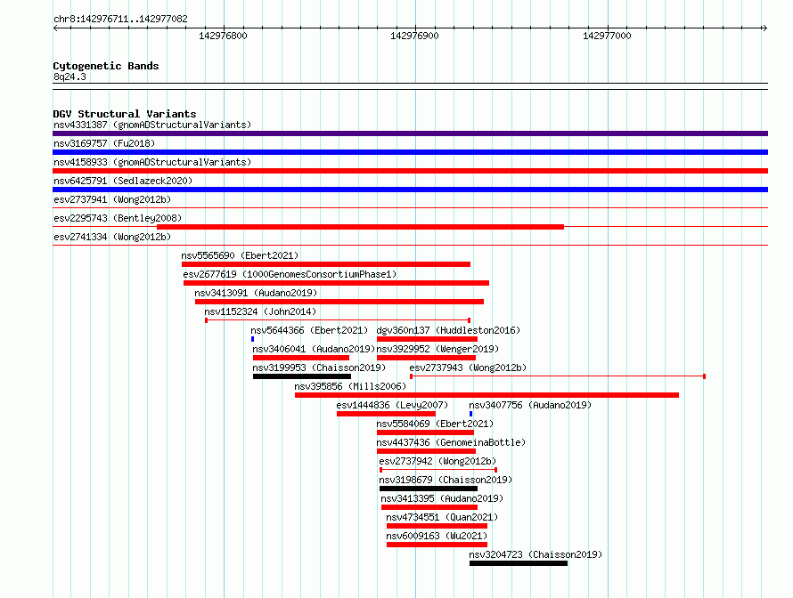Screen dimensions: 793x598
Task: Open esv2677619 (1000GenomesConsortiumPhase1) label
Action: coord(290,274)
